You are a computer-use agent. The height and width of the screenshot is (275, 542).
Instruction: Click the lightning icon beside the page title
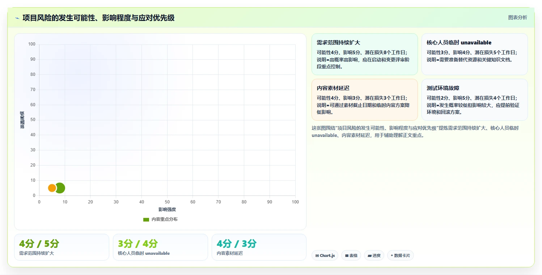click(x=17, y=18)
